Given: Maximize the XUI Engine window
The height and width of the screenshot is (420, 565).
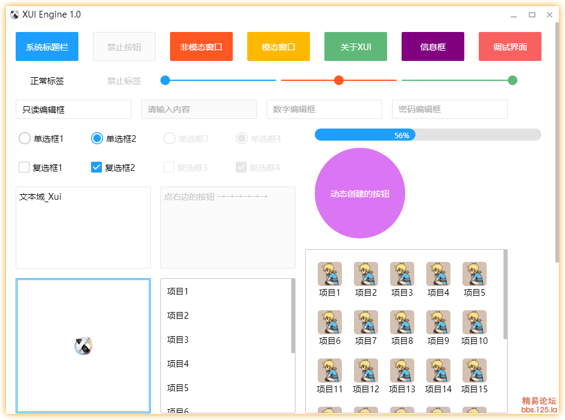Looking at the screenshot, I should pyautogui.click(x=532, y=14).
